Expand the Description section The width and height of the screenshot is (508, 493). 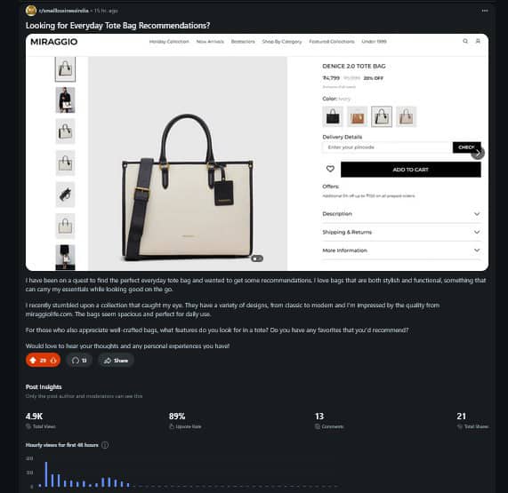[401, 214]
